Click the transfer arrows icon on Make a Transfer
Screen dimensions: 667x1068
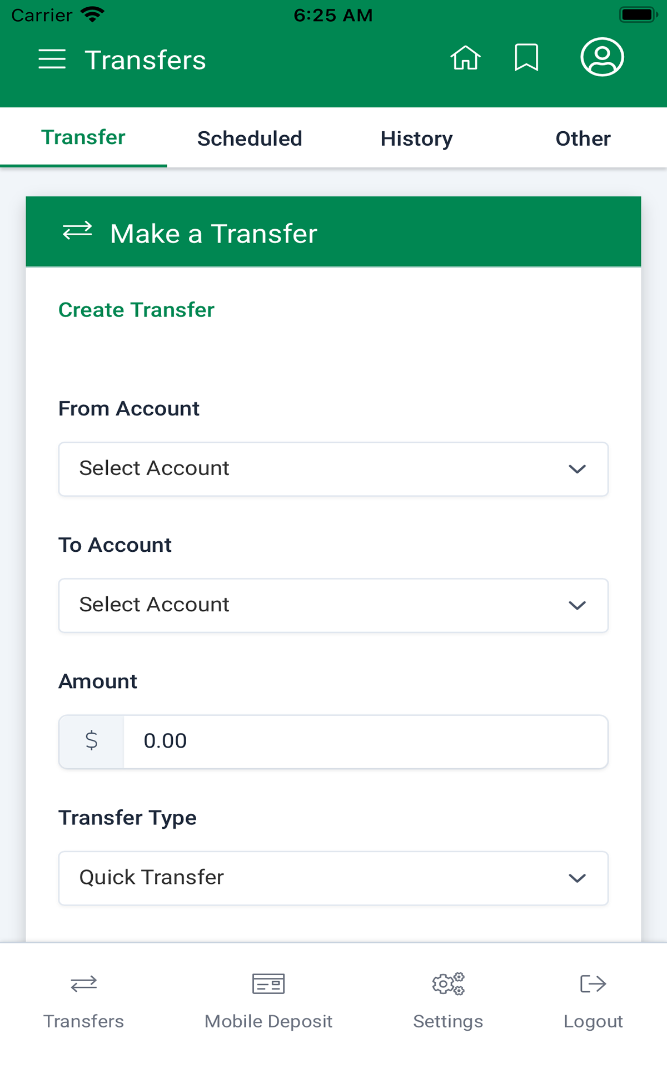pyautogui.click(x=77, y=232)
